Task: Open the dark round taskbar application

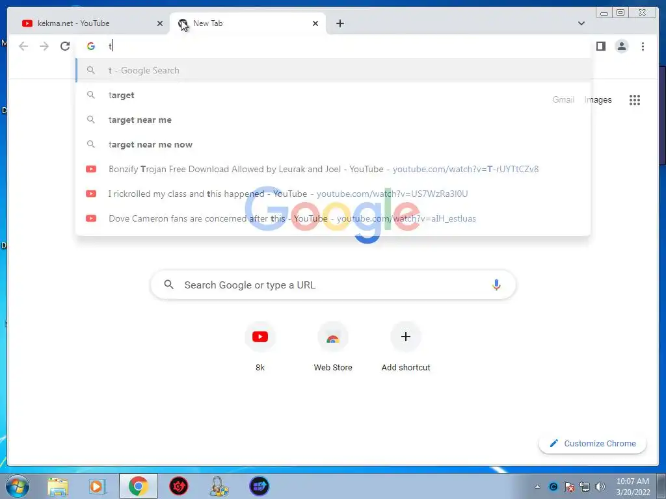Action: (x=259, y=486)
